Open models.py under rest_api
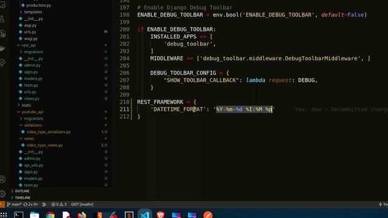Image resolution: width=388 pixels, height=218 pixels. (x=33, y=79)
